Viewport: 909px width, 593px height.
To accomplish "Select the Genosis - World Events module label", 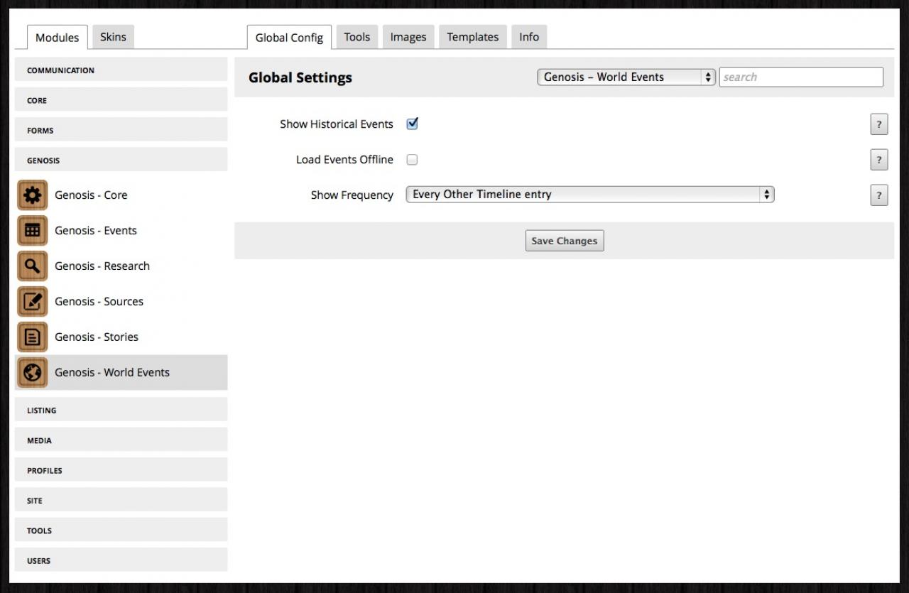I will pyautogui.click(x=112, y=373).
